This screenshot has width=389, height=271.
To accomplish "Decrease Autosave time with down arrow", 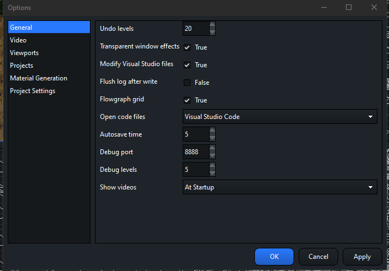I will tap(212, 138).
